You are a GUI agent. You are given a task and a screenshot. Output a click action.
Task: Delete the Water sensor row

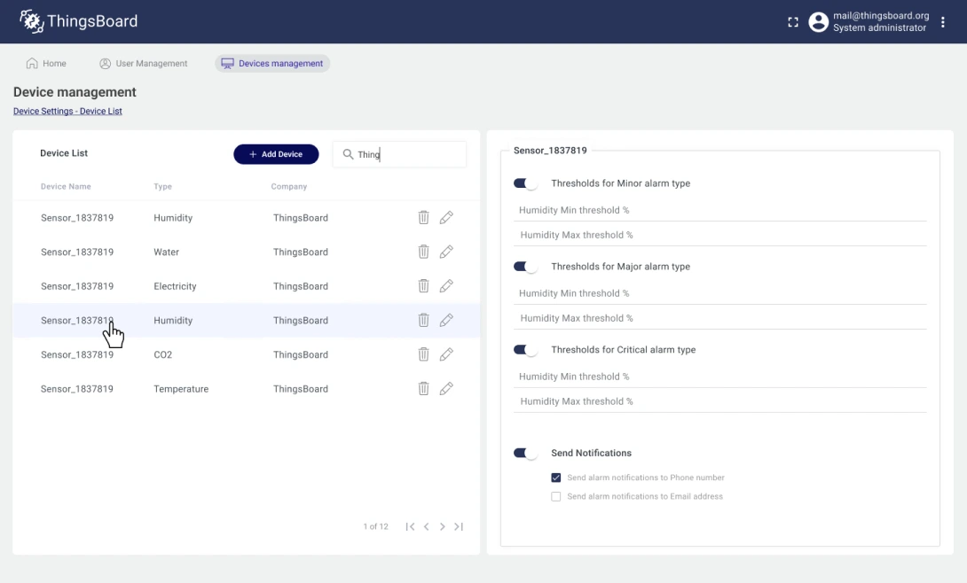(x=423, y=252)
